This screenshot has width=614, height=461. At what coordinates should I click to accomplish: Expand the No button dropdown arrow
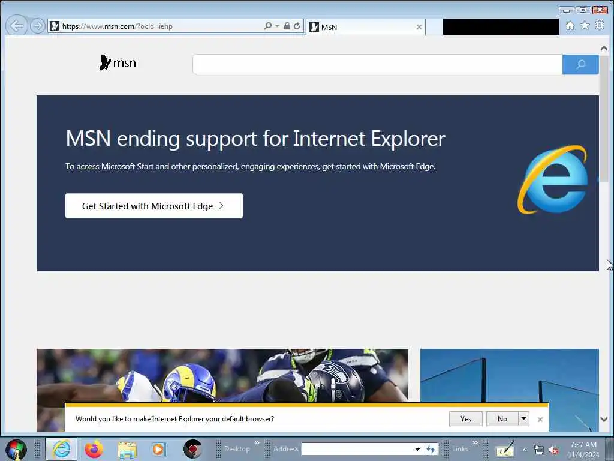(523, 418)
